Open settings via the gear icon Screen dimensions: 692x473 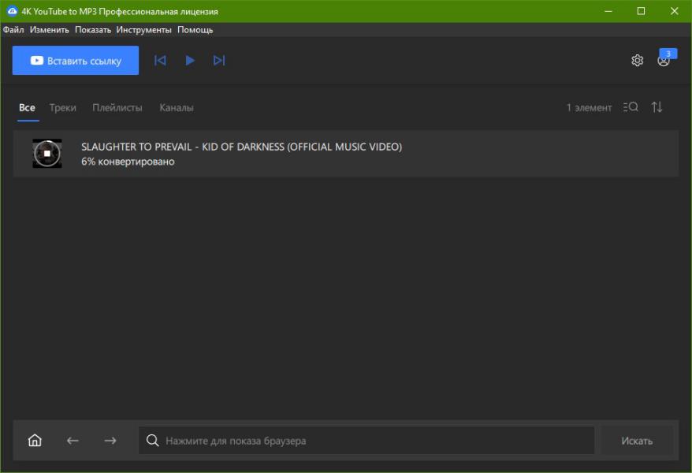pyautogui.click(x=637, y=61)
